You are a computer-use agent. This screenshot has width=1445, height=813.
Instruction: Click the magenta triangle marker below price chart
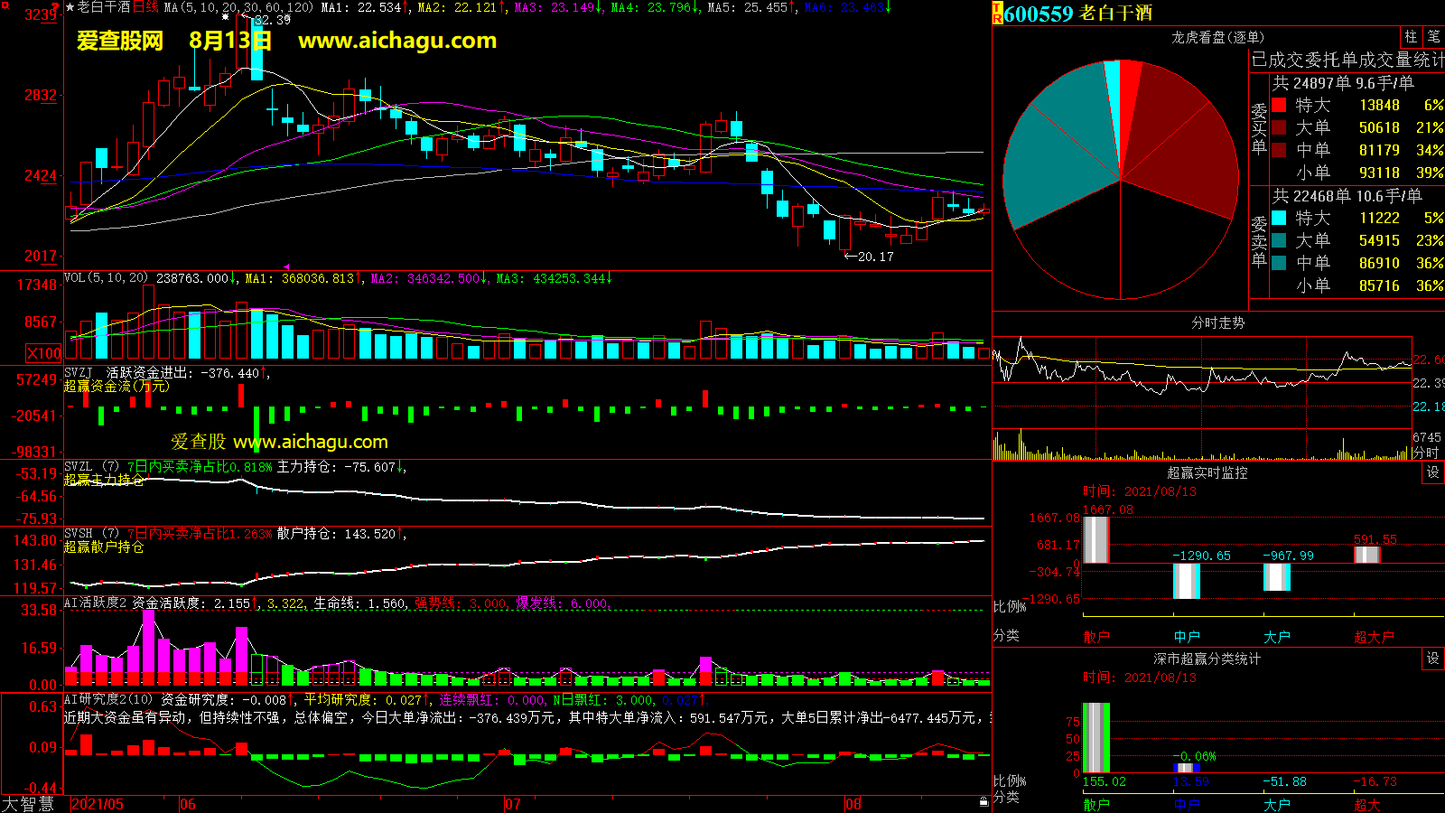[286, 267]
